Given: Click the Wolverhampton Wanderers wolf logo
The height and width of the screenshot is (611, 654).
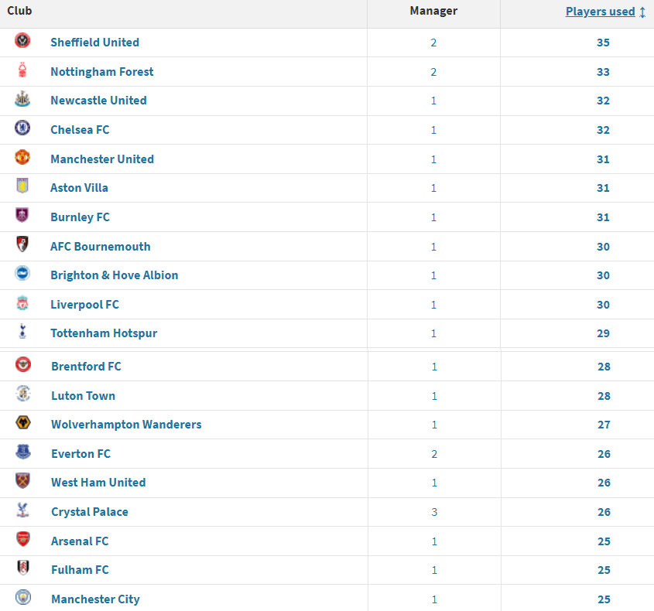Looking at the screenshot, I should pos(23,423).
